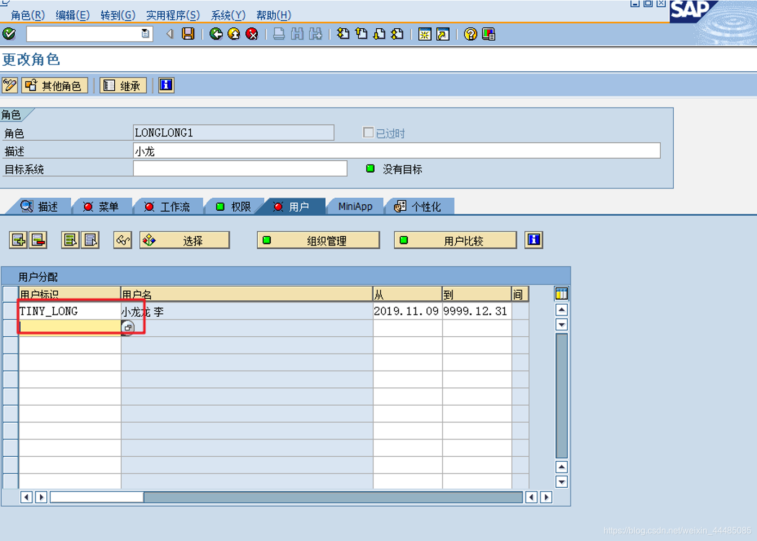
Task: Click the deselect-all rows icon
Action: (x=90, y=240)
